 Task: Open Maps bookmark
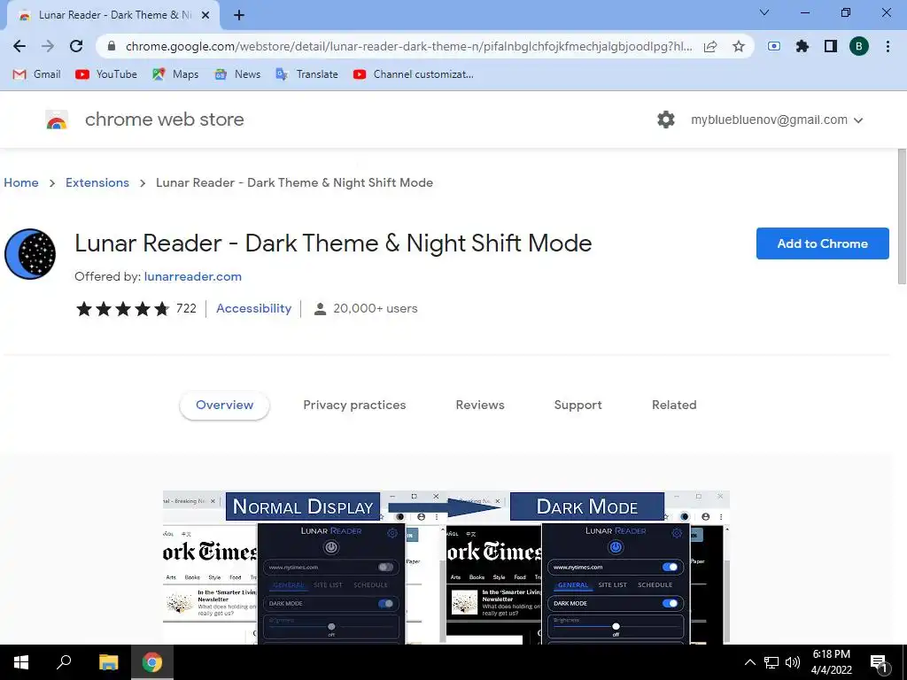pyautogui.click(x=175, y=74)
